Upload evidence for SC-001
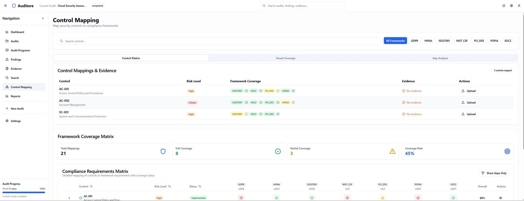This screenshot has width=524, height=201. [468, 114]
